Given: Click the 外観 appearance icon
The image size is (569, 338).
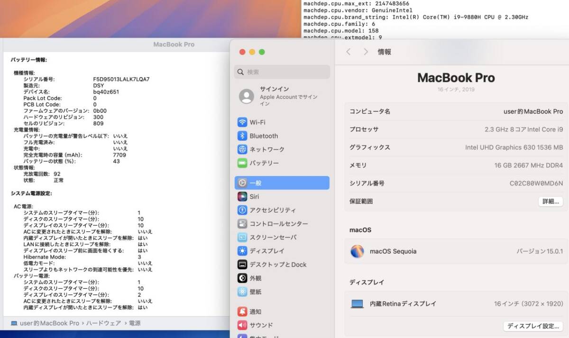Looking at the screenshot, I should (x=242, y=278).
